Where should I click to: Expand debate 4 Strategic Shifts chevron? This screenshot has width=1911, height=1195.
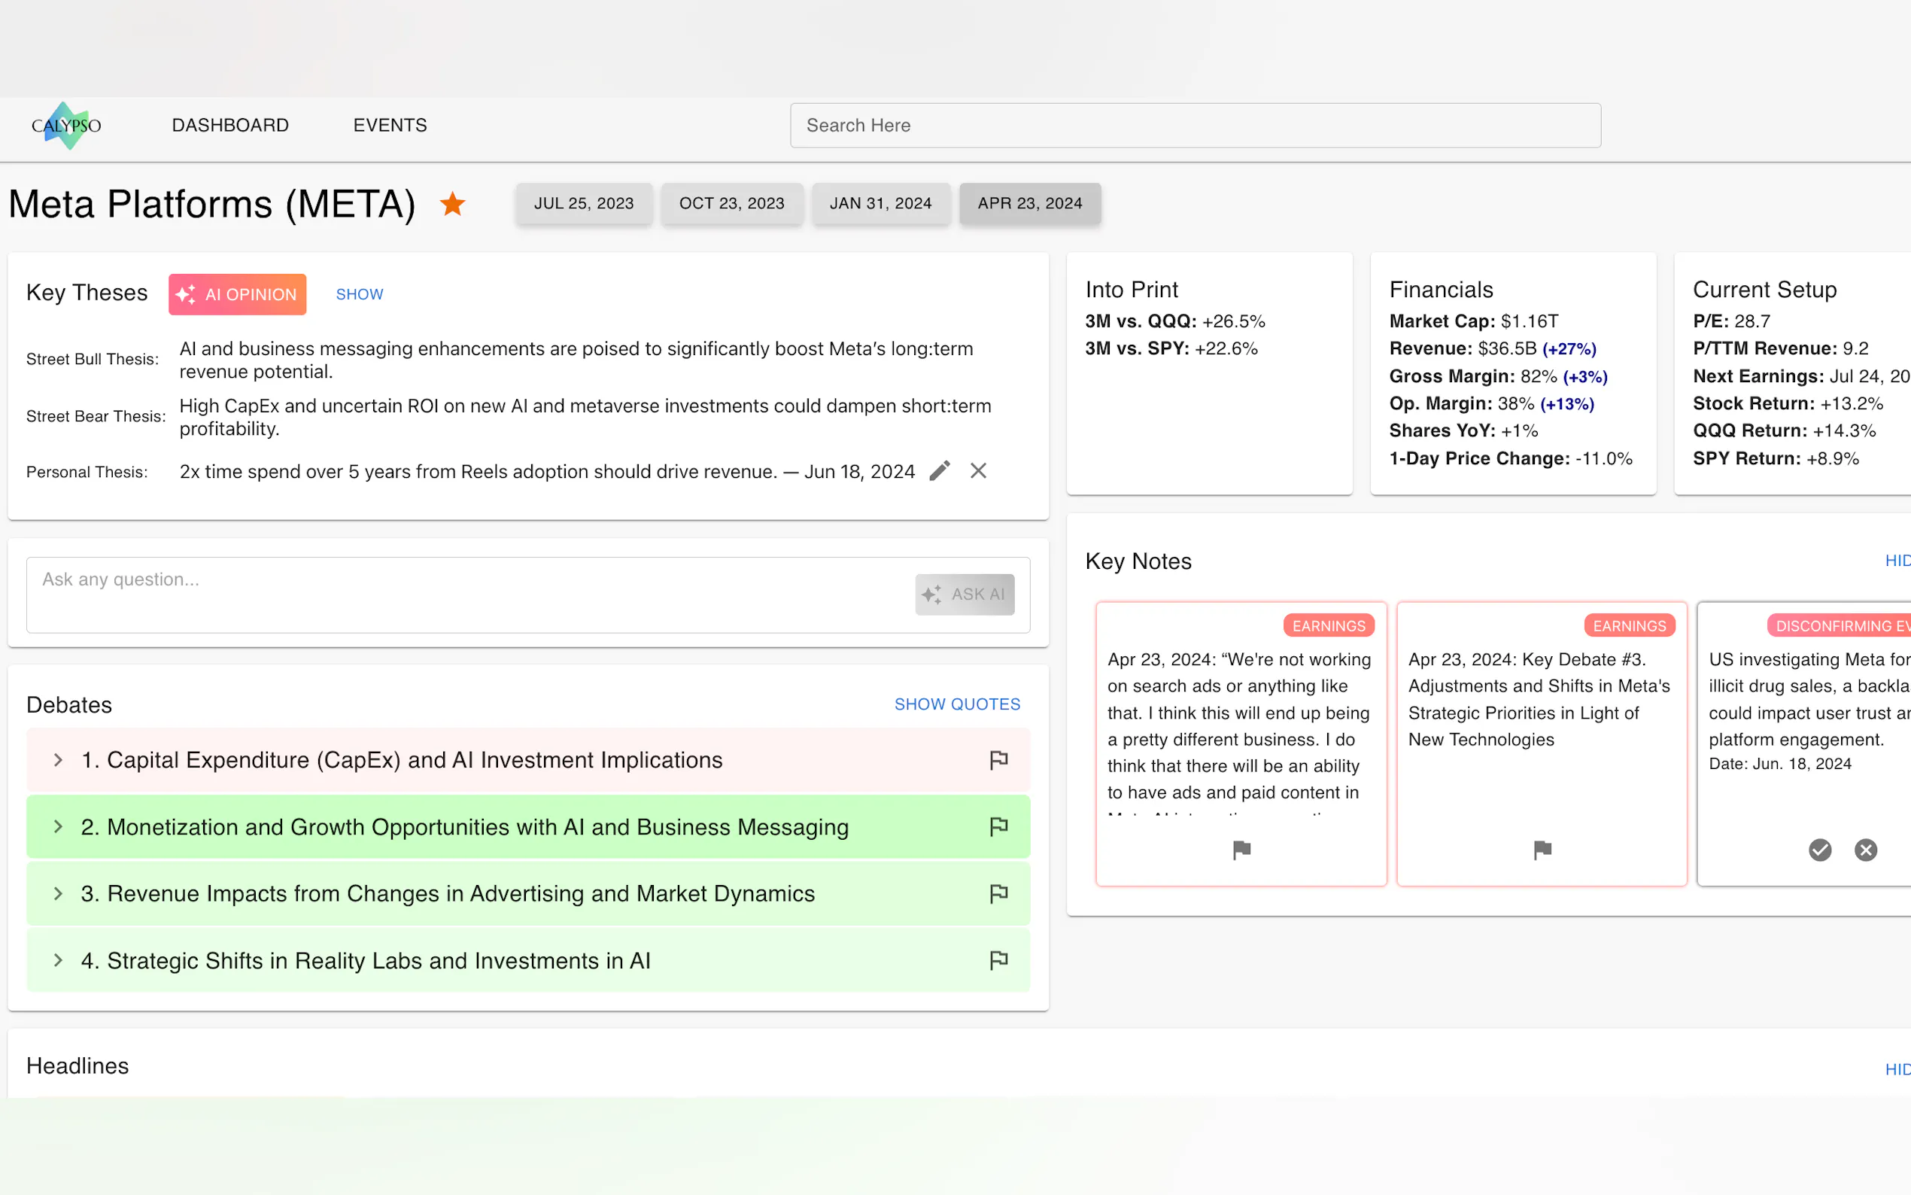(58, 960)
